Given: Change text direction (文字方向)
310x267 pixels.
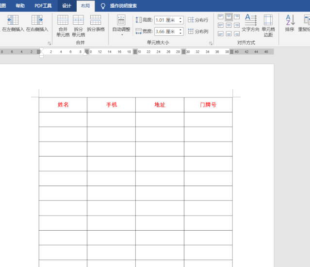Looking at the screenshot, I should pyautogui.click(x=250, y=23).
